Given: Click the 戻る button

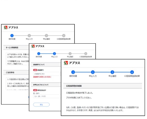Looking at the screenshot, I should [x=41, y=105].
